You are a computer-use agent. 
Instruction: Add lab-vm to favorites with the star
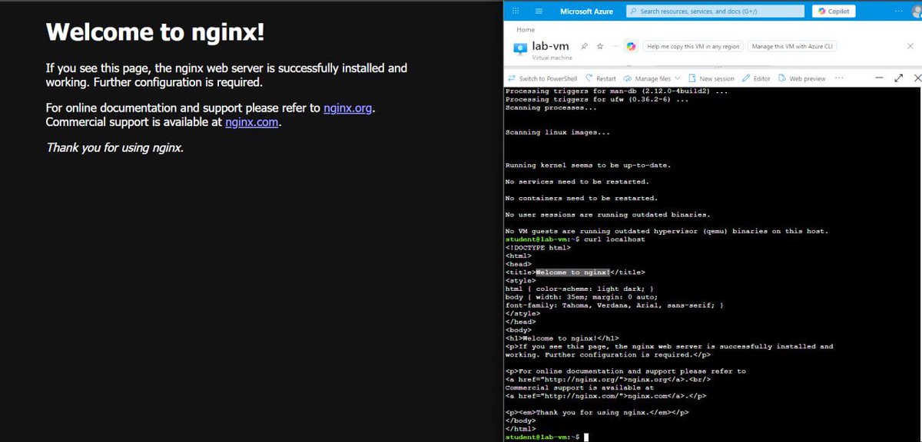point(600,46)
